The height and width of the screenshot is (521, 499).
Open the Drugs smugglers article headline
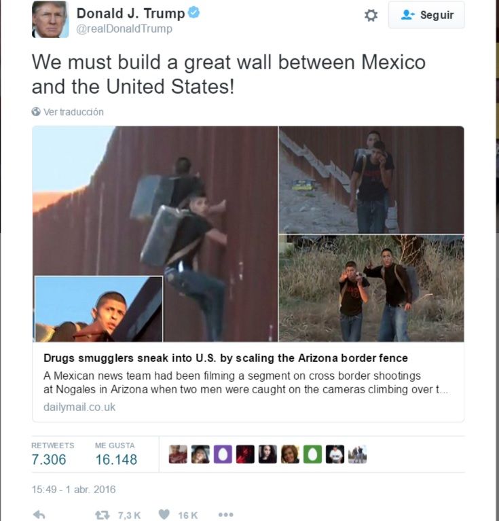(x=225, y=358)
